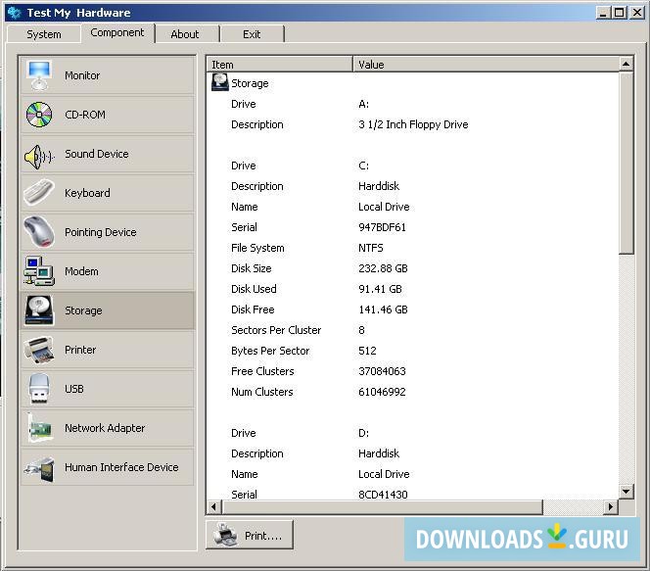The image size is (650, 571).
Task: Click the Pointing Device label
Action: tap(100, 232)
